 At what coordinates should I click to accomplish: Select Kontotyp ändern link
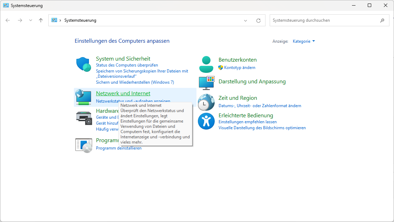click(x=240, y=68)
